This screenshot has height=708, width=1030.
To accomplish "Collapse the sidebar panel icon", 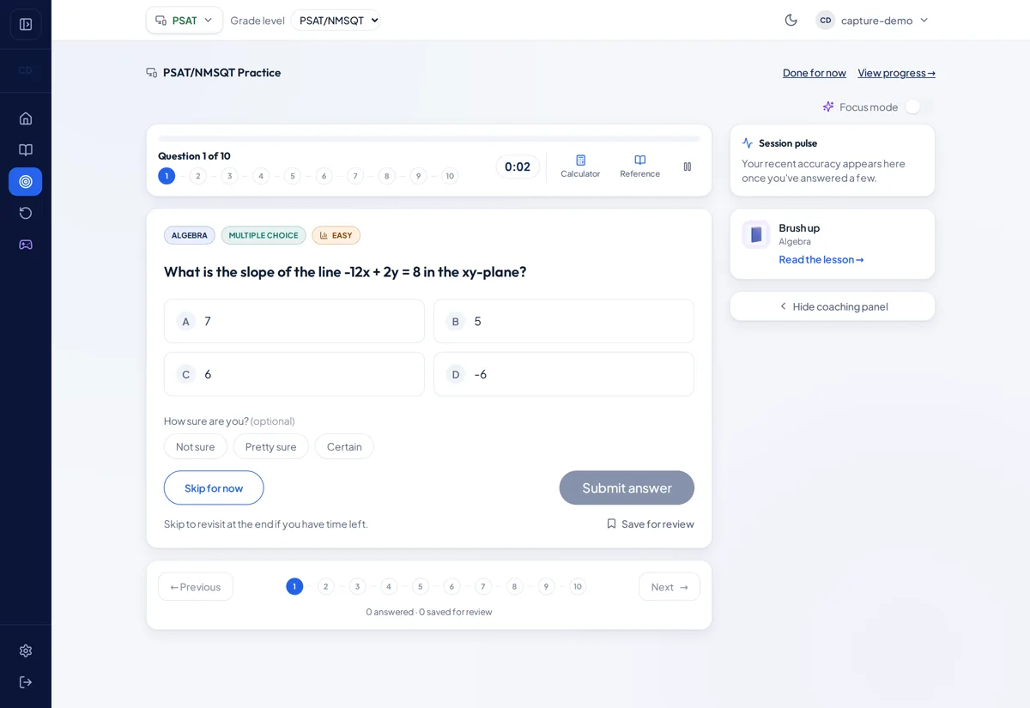I will (26, 24).
